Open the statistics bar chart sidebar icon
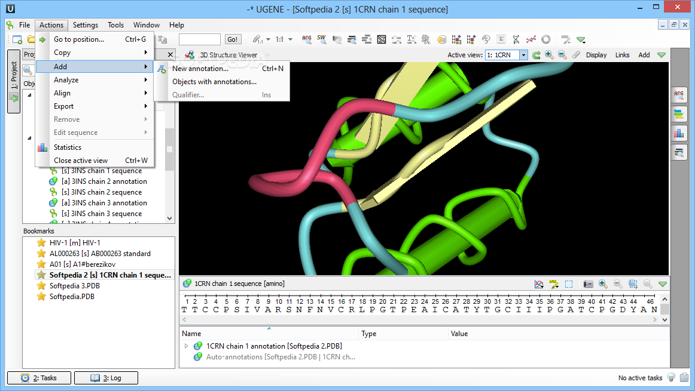695x391 pixels. pyautogui.click(x=679, y=133)
